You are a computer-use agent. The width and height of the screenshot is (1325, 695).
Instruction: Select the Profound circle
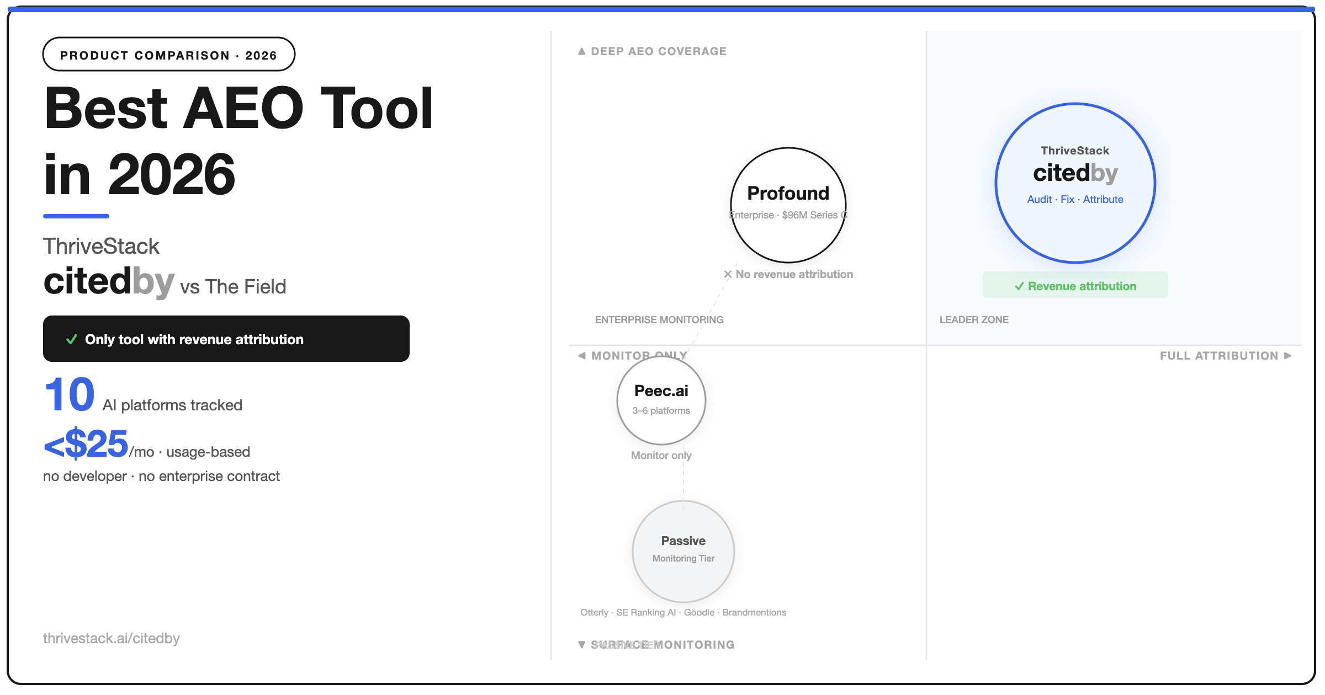[x=788, y=205]
